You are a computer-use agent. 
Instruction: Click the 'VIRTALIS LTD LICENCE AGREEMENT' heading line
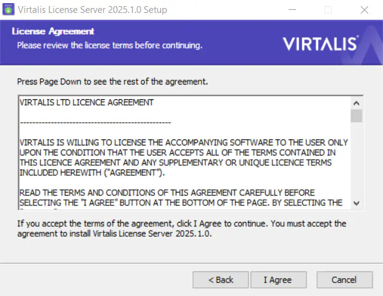(86, 102)
